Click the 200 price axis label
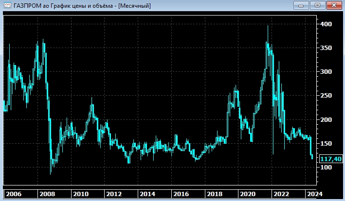Screen dimensions: 345x201 [326, 119]
